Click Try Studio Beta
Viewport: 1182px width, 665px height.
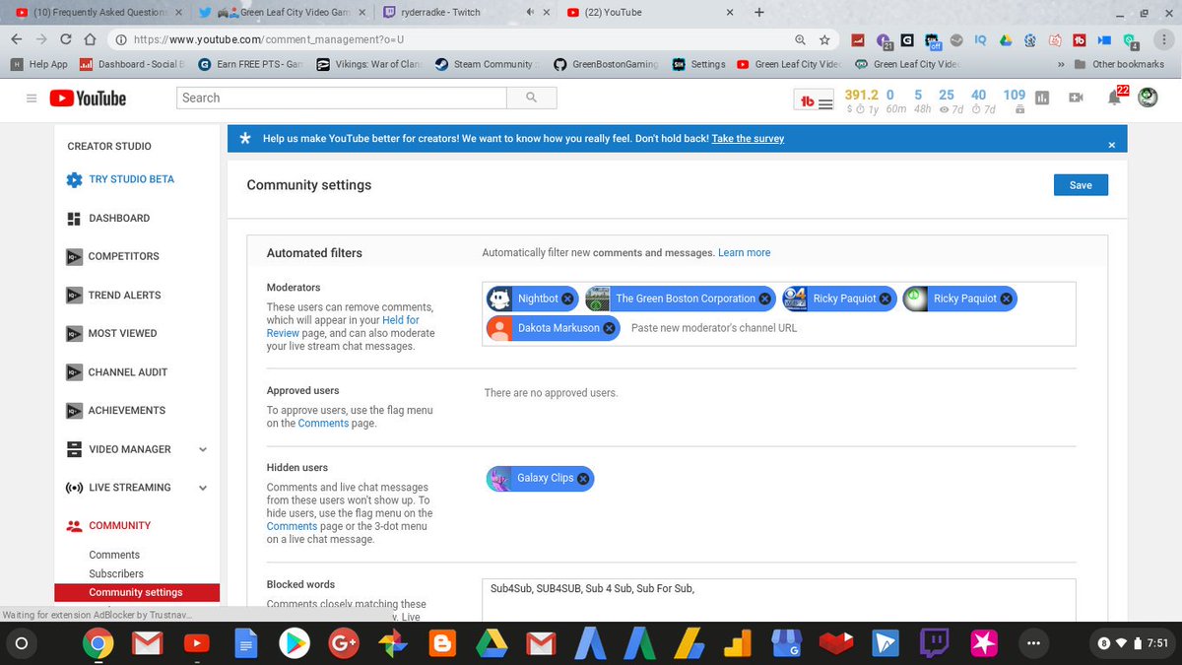tap(131, 179)
